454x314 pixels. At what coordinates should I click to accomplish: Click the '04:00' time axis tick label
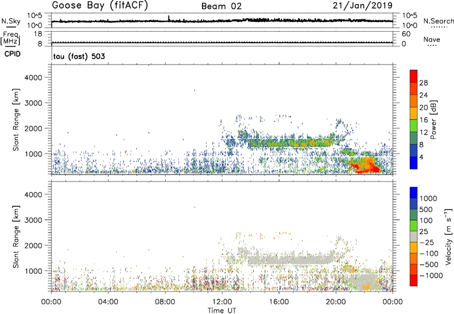click(x=108, y=302)
